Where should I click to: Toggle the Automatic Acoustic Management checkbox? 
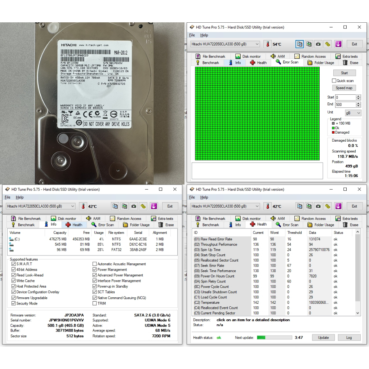95,264
